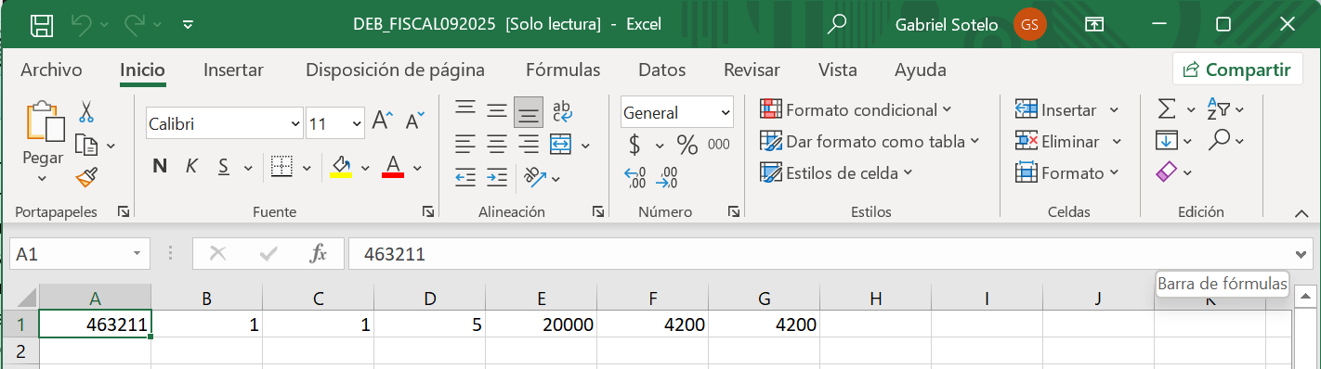The width and height of the screenshot is (1321, 369).
Task: Open the text orientation tool
Action: pos(534,176)
